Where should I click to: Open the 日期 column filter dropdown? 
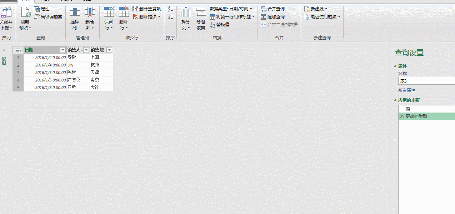coord(62,50)
